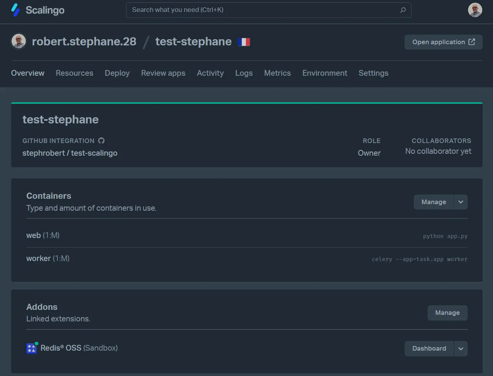Open the Logs tab

click(x=244, y=73)
